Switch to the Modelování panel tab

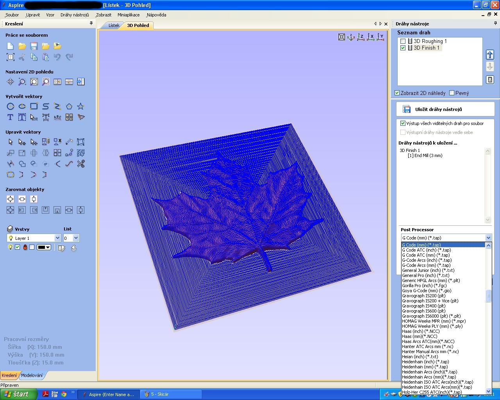pyautogui.click(x=32, y=375)
